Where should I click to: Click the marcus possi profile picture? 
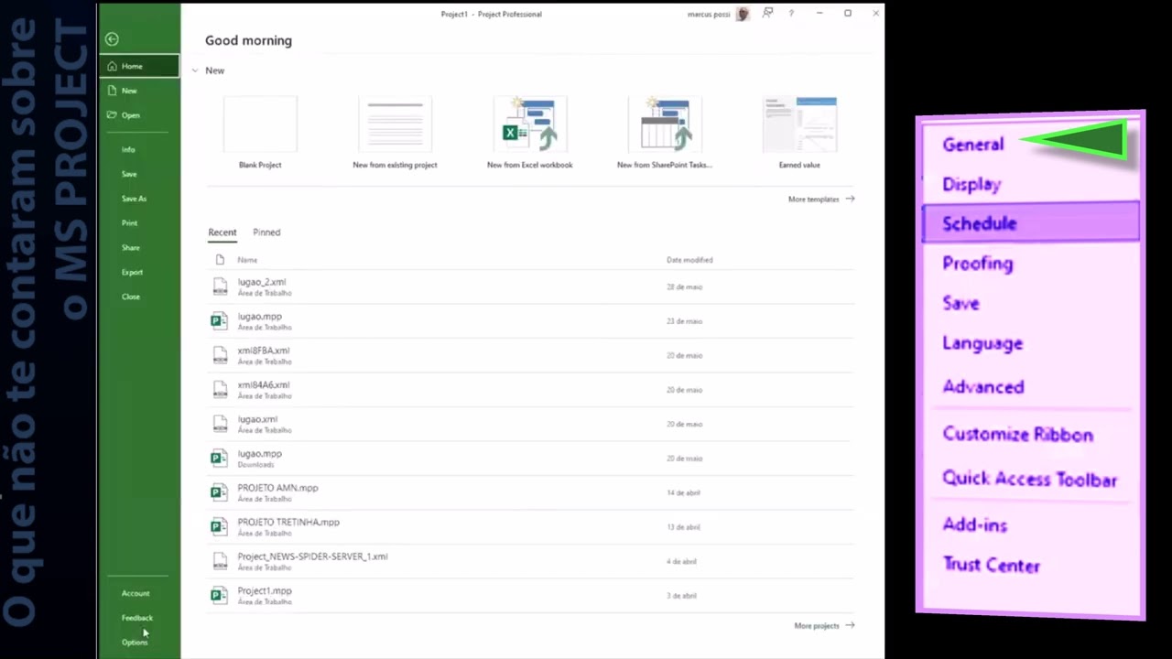pyautogui.click(x=743, y=14)
